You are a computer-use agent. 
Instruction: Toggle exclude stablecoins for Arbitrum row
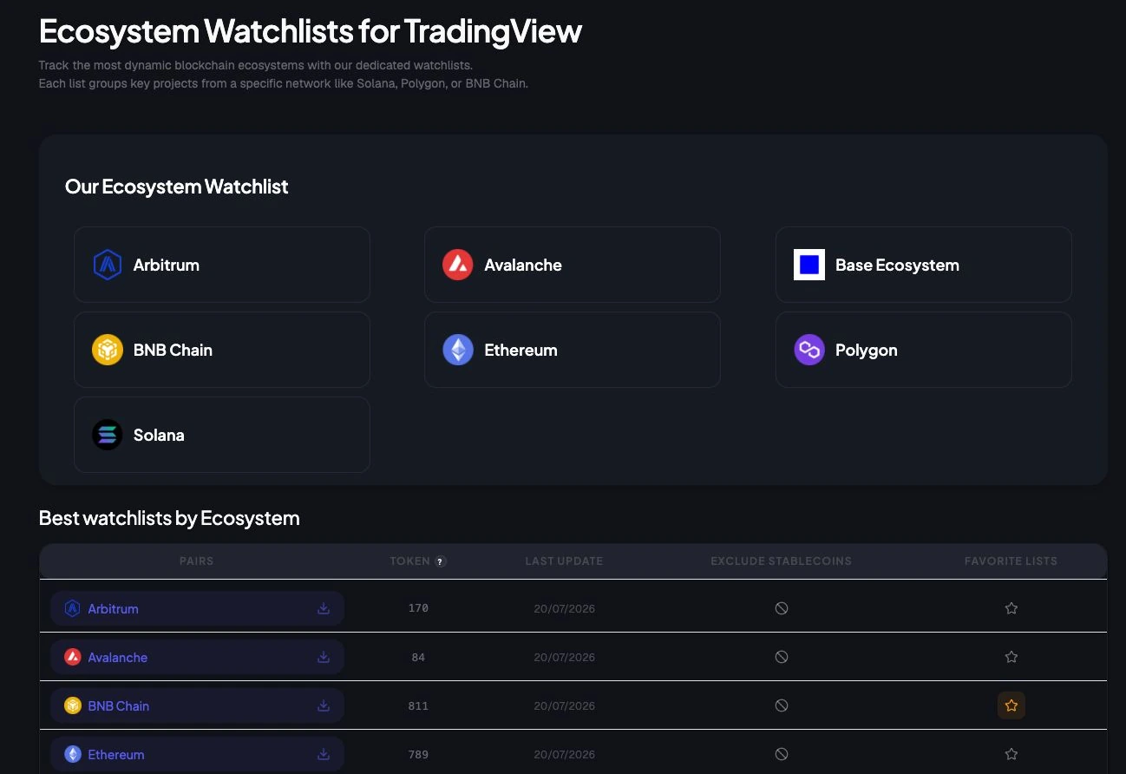(x=782, y=608)
